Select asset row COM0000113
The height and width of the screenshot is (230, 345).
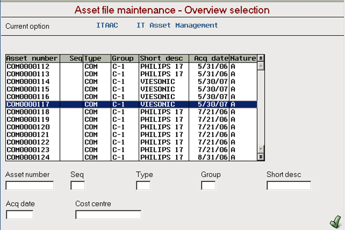pyautogui.click(x=132, y=74)
